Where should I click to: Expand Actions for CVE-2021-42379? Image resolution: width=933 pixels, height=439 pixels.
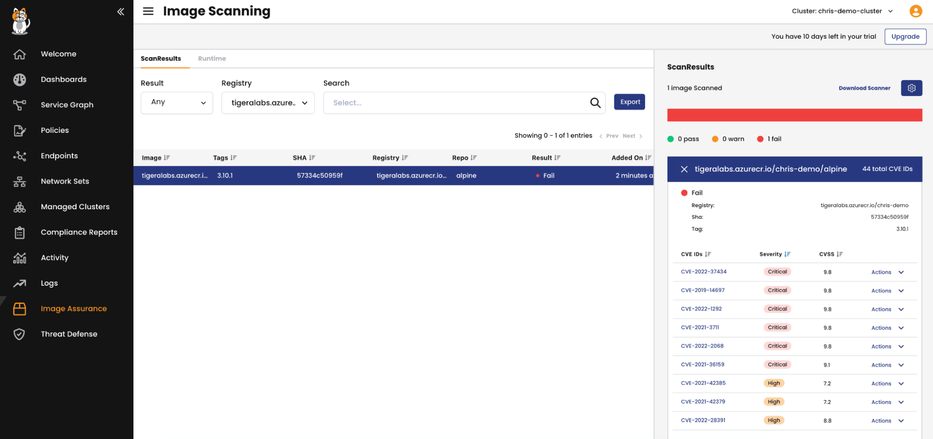click(x=887, y=402)
